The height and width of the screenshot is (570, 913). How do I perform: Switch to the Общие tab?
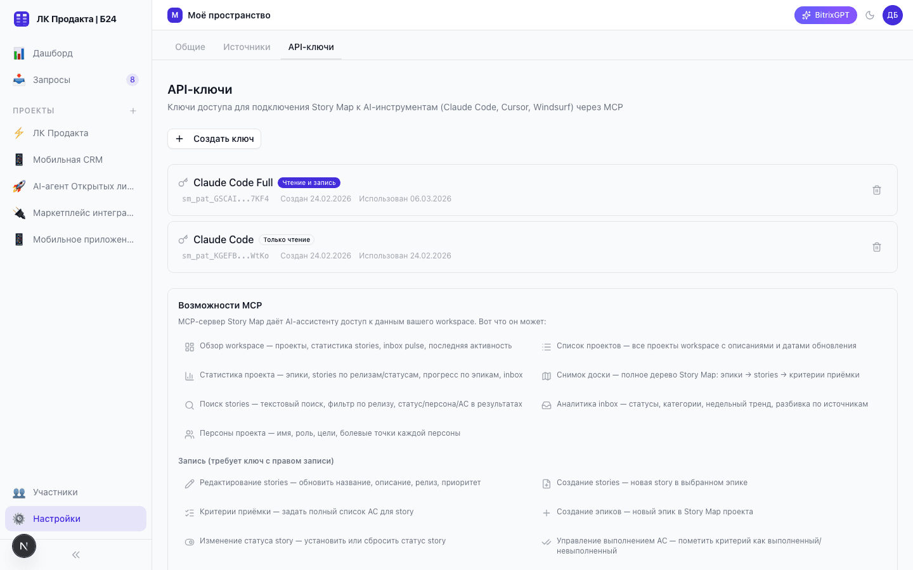tap(190, 47)
